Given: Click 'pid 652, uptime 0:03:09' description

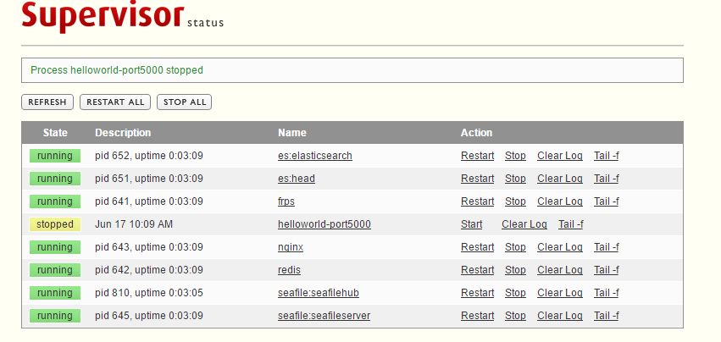Looking at the screenshot, I should pyautogui.click(x=149, y=156).
